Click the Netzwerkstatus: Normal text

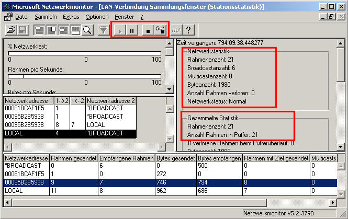click(x=217, y=101)
